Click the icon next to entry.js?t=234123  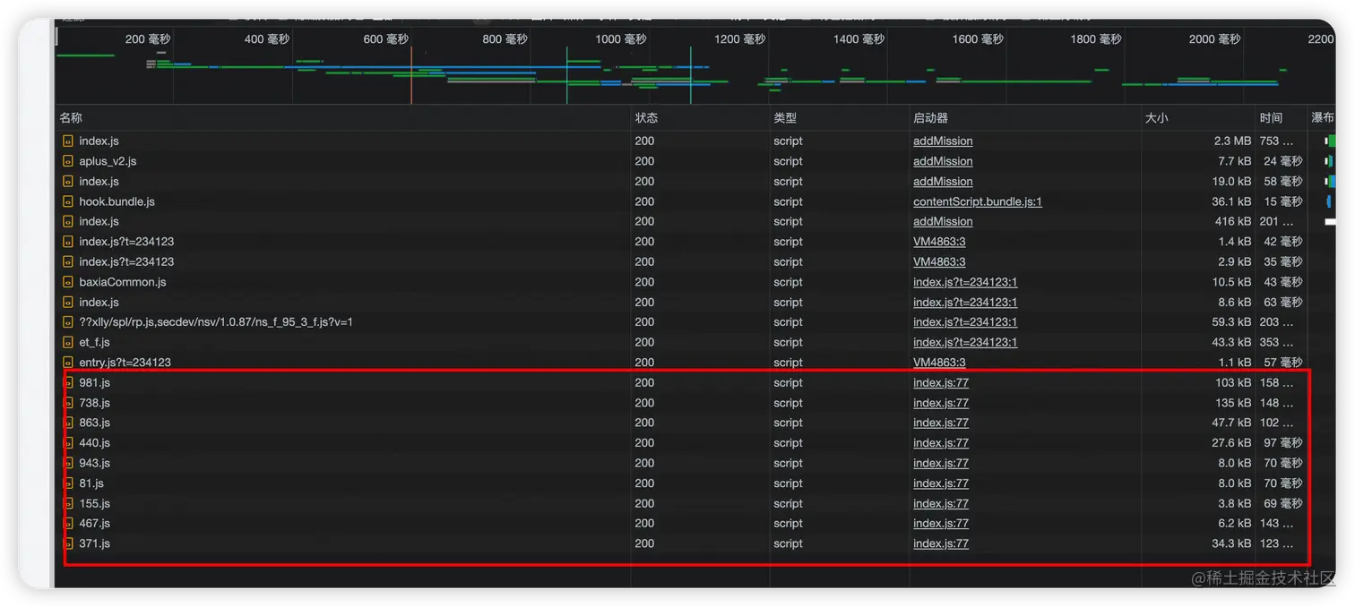pyautogui.click(x=68, y=363)
